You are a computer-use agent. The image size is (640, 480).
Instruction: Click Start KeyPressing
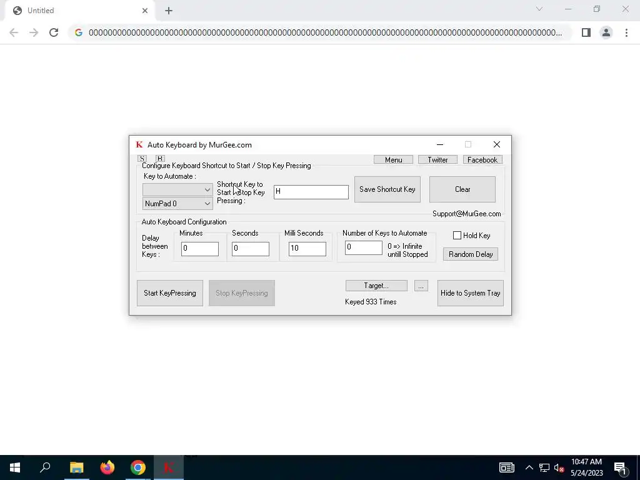170,293
